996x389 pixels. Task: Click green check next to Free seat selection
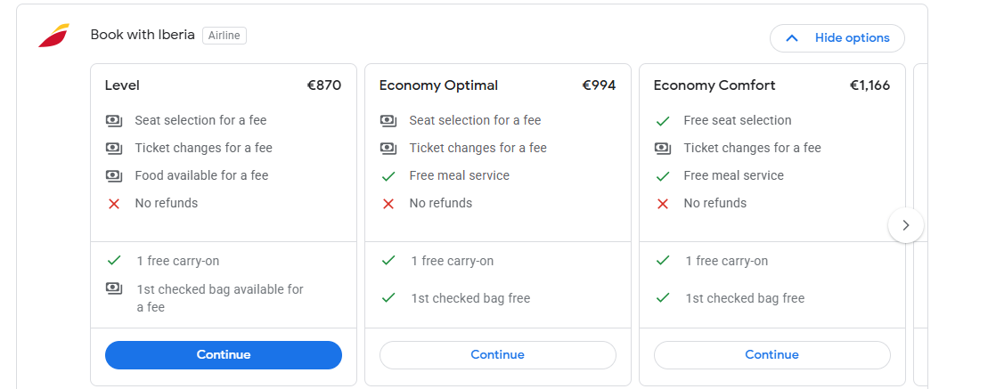tap(663, 120)
